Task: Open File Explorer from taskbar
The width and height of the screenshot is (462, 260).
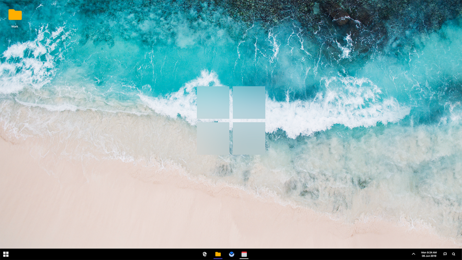Action: click(x=218, y=254)
